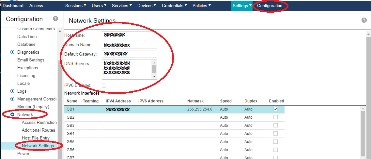Open Additional Routes under Network
The height and width of the screenshot is (159, 371).
point(38,130)
